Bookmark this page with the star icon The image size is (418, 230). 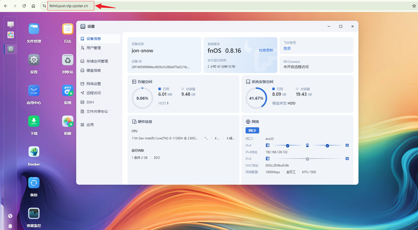[414, 6]
